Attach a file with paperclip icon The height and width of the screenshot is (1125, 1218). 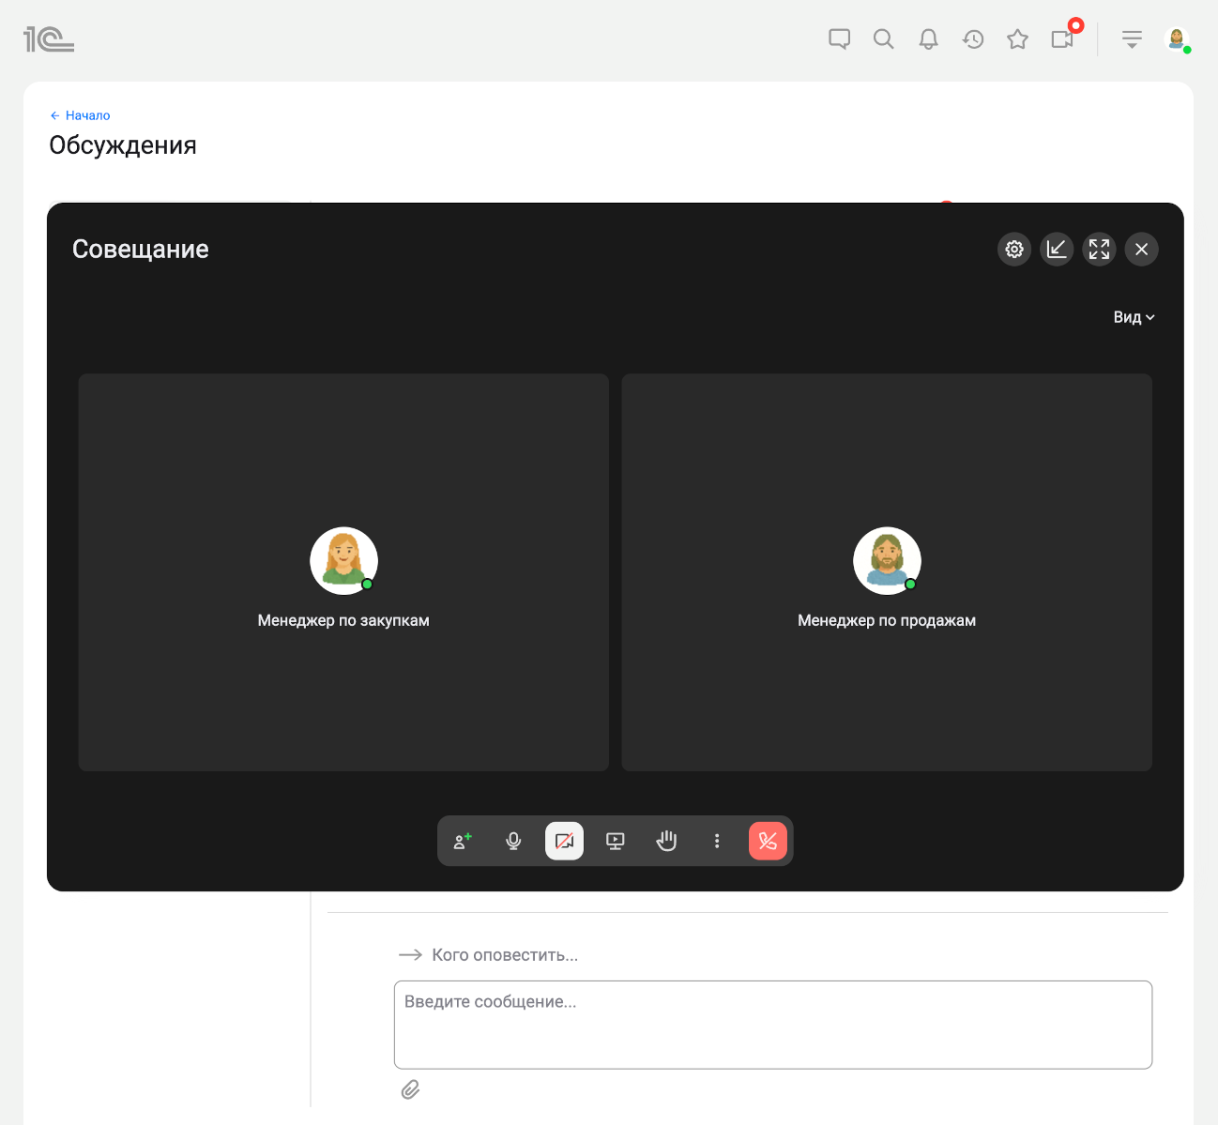click(410, 1089)
